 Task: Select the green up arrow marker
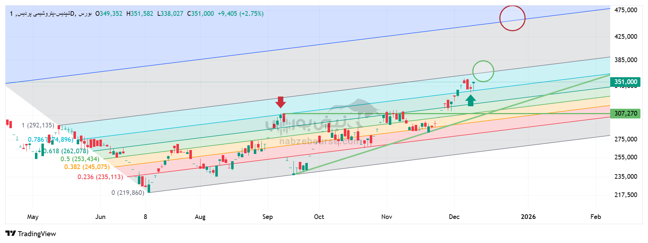[471, 100]
